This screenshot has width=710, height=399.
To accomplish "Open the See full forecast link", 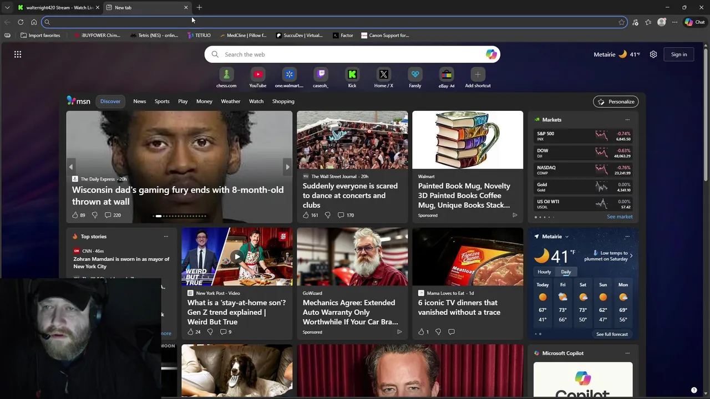I will 612,334.
